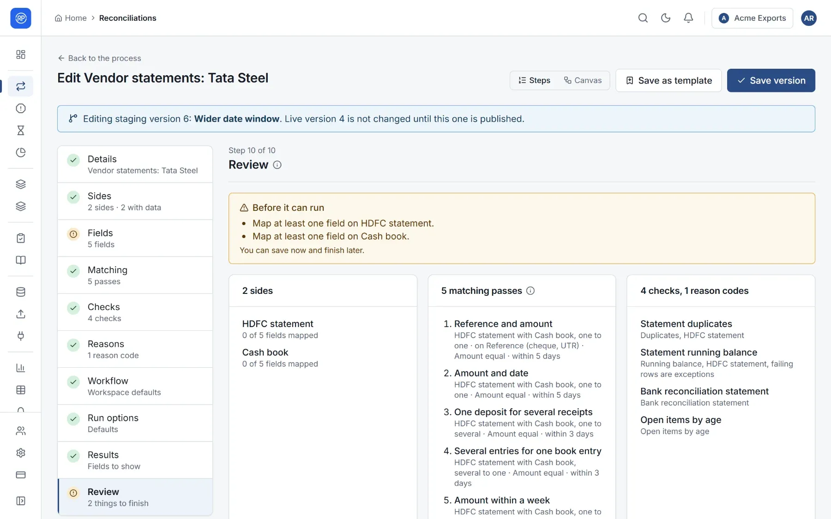Screen dimensions: 831x519
Task: Click Save as template button
Action: tap(668, 80)
